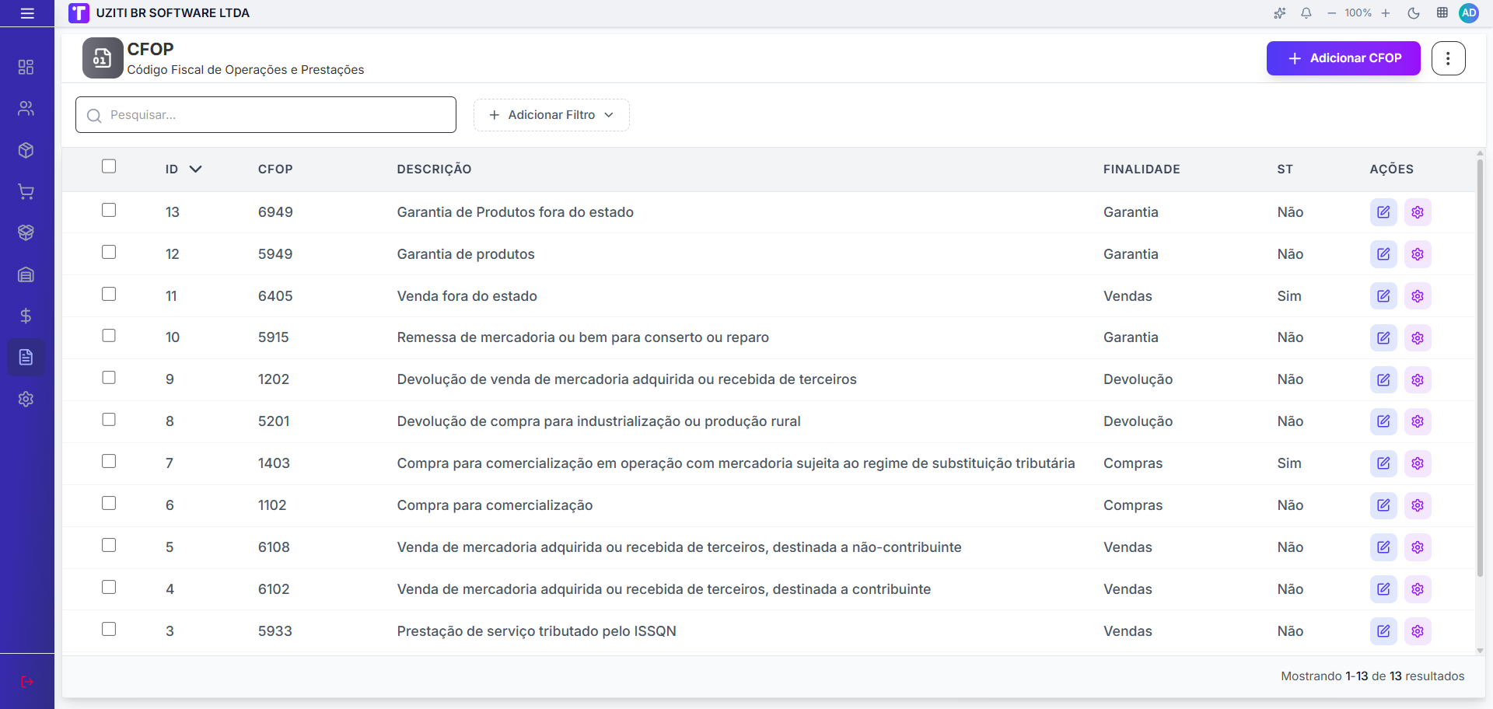Check the row with CFOP 5201
1493x709 pixels.
(109, 420)
